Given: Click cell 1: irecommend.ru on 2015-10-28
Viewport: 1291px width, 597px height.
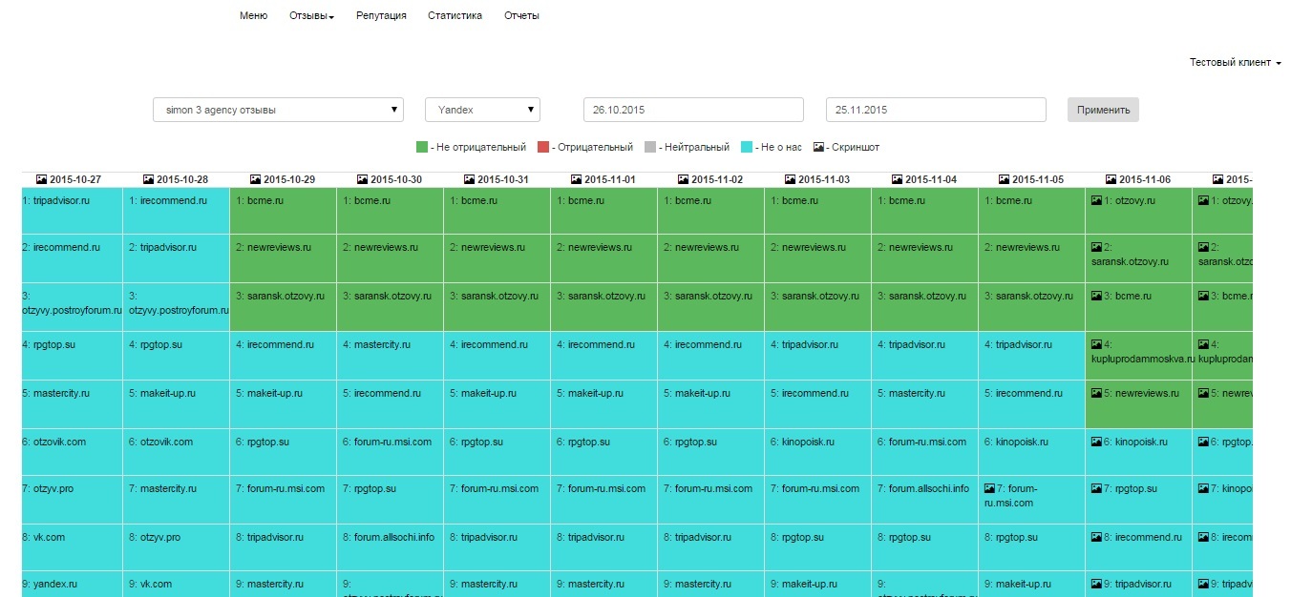Looking at the screenshot, I should click(x=177, y=211).
